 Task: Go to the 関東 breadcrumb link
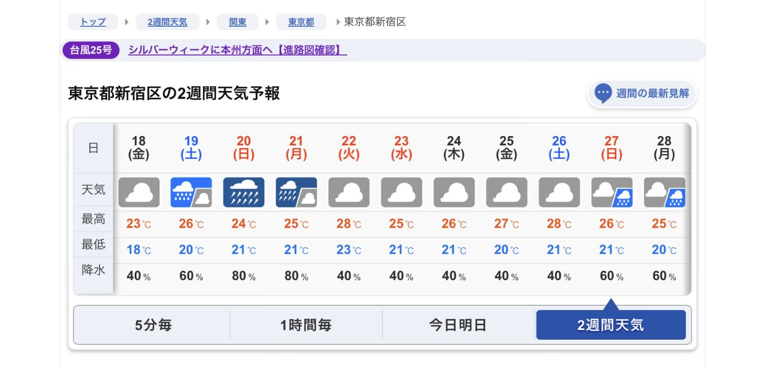238,22
